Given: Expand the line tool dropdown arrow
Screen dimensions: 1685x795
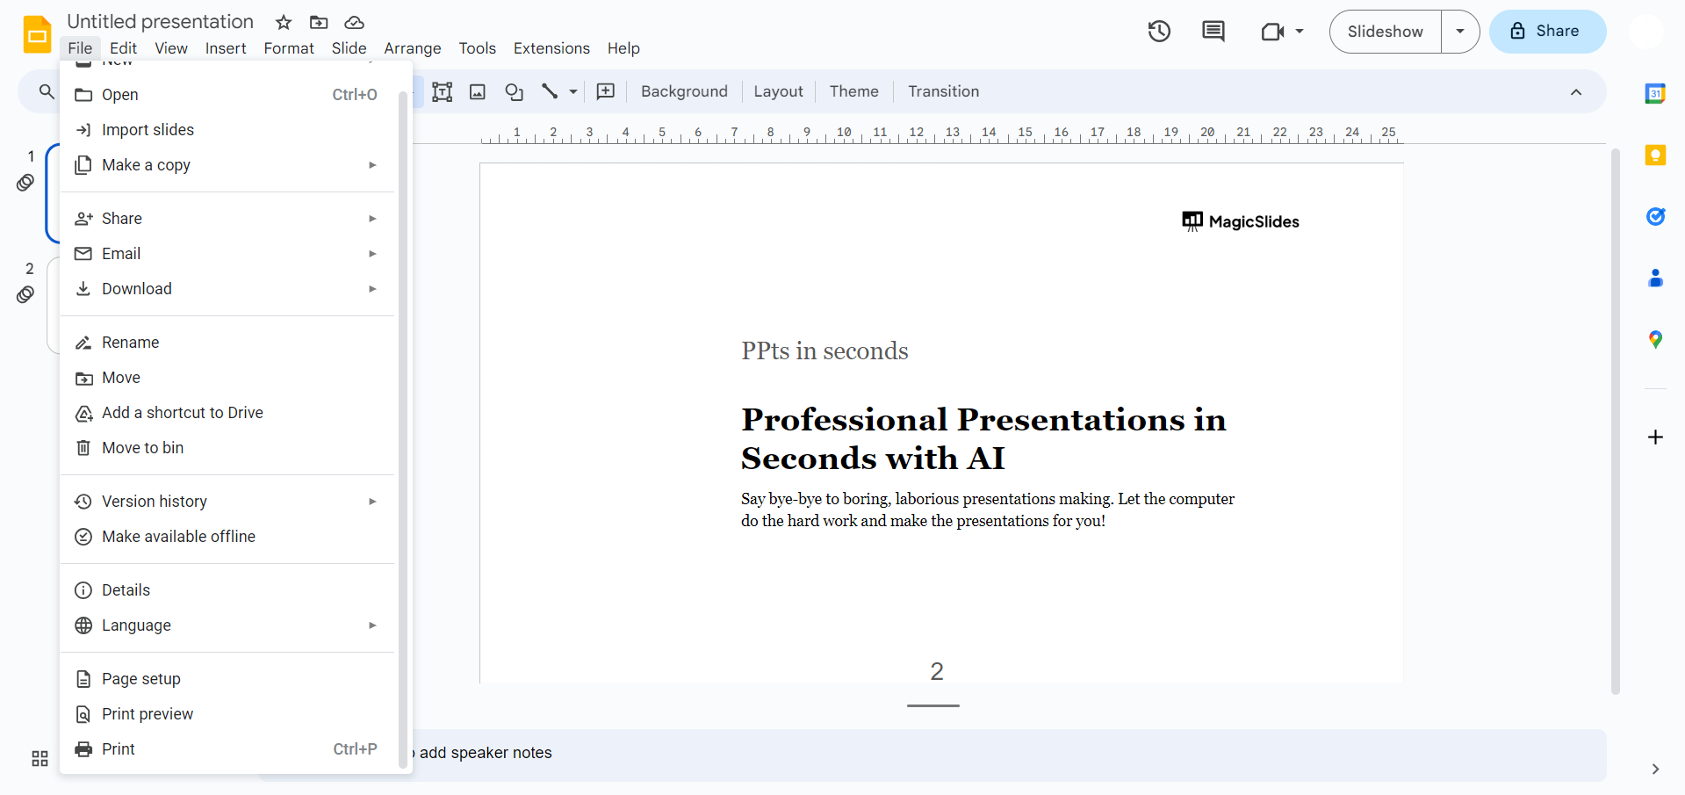Looking at the screenshot, I should coord(573,91).
